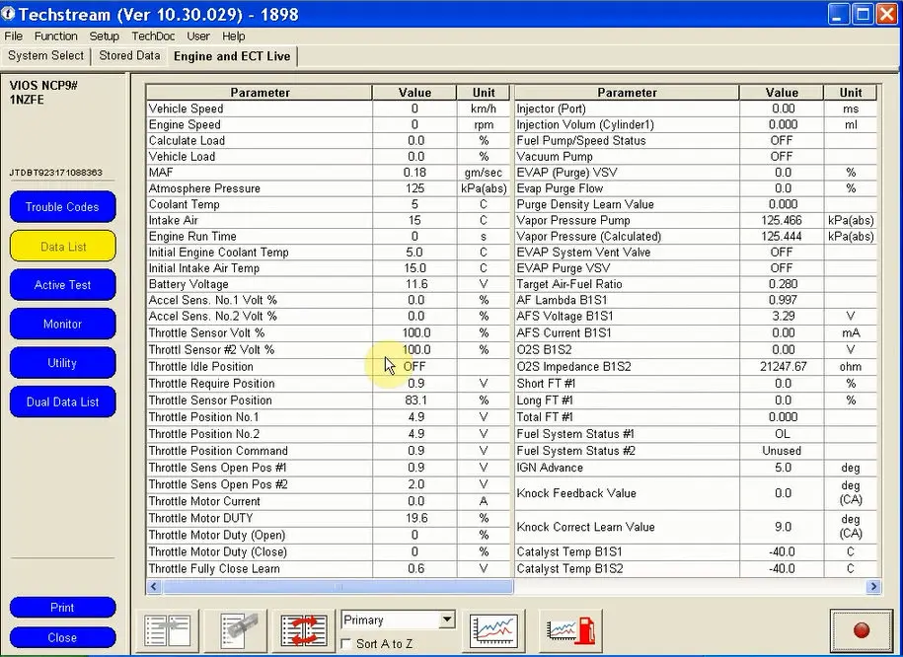Open the Setup menu

point(105,36)
